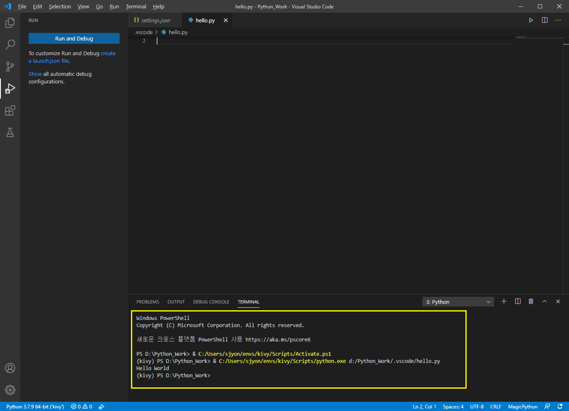
Task: Open the Manage gear icon
Action: click(x=10, y=390)
